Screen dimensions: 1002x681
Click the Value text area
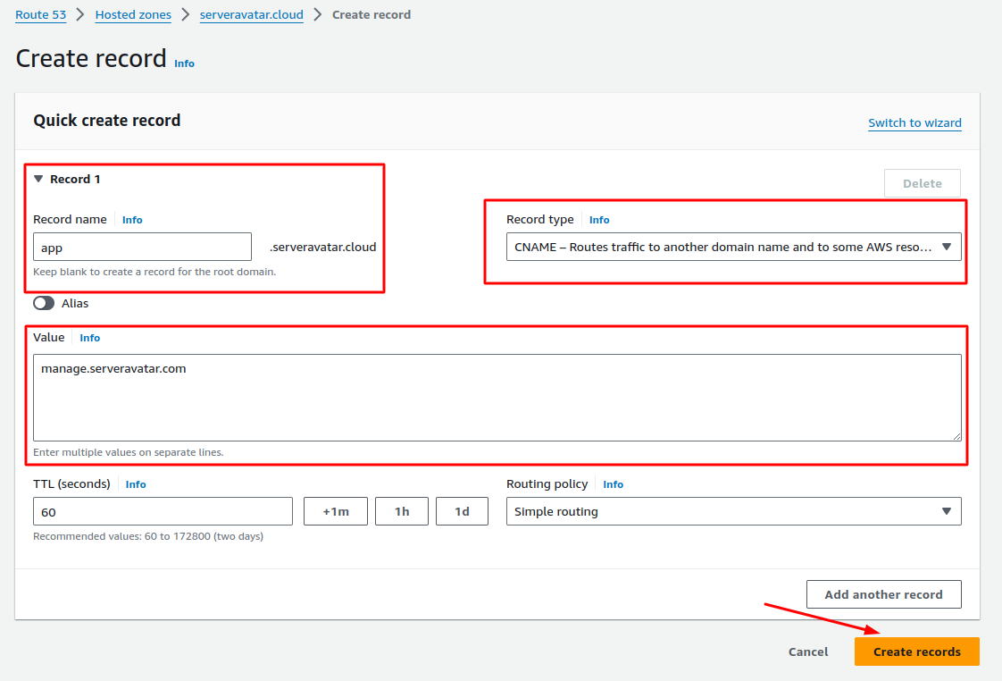tap(497, 397)
